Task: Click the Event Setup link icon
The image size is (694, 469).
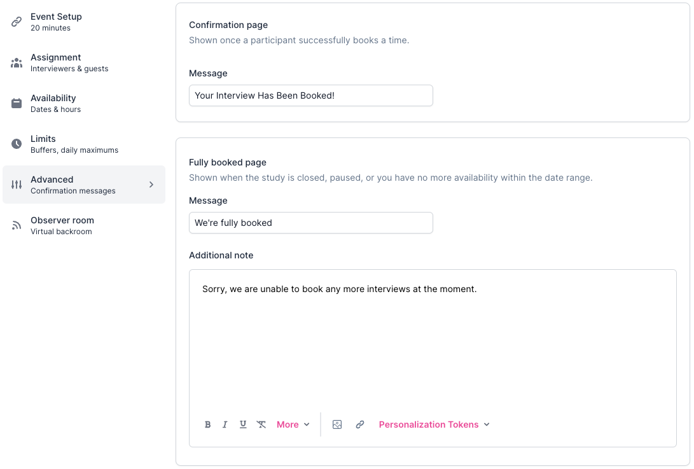Action: pyautogui.click(x=17, y=22)
